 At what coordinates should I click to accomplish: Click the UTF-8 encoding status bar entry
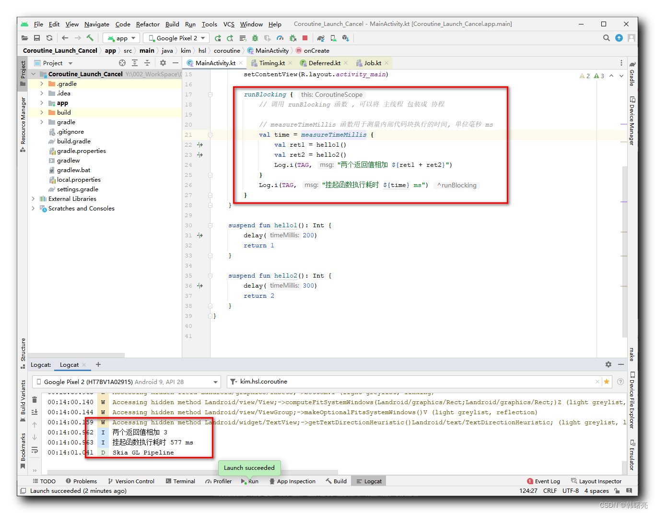coord(571,490)
